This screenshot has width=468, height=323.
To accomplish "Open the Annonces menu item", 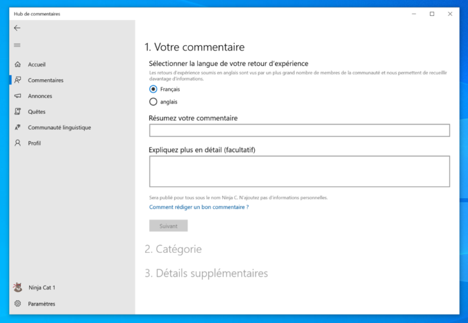I will click(x=40, y=96).
